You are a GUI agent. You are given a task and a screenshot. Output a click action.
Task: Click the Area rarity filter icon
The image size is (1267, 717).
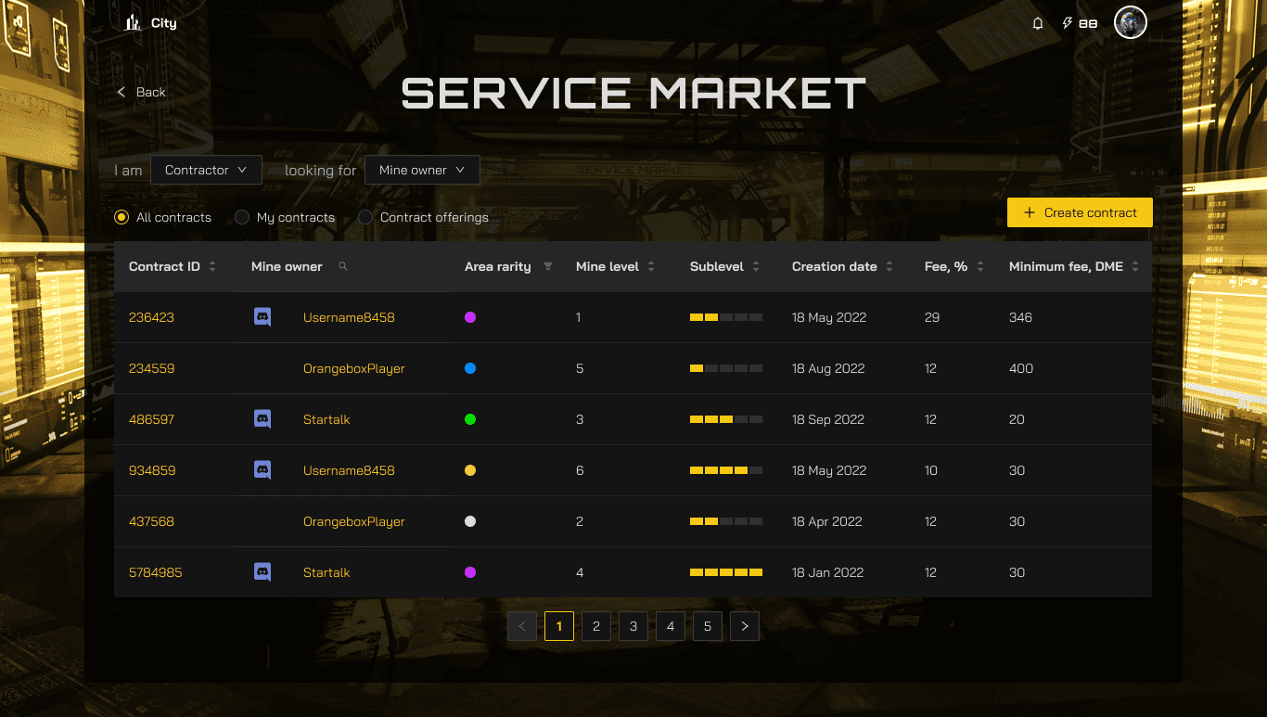(547, 267)
